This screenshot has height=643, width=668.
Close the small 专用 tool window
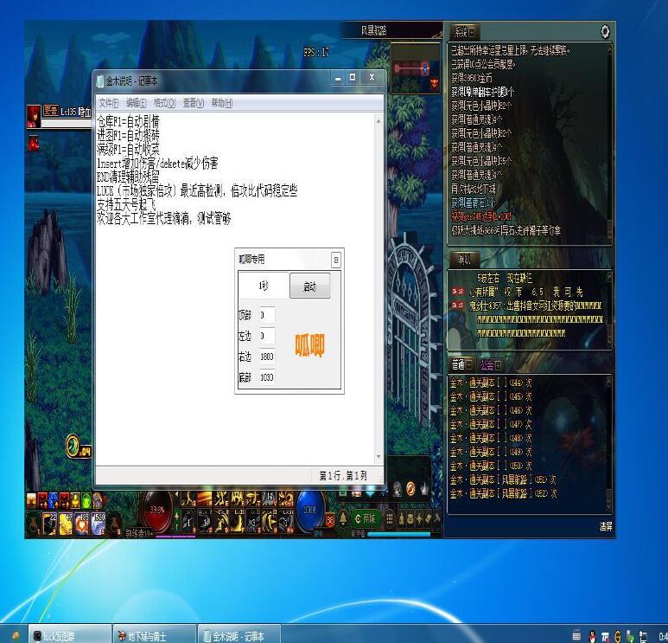click(335, 260)
